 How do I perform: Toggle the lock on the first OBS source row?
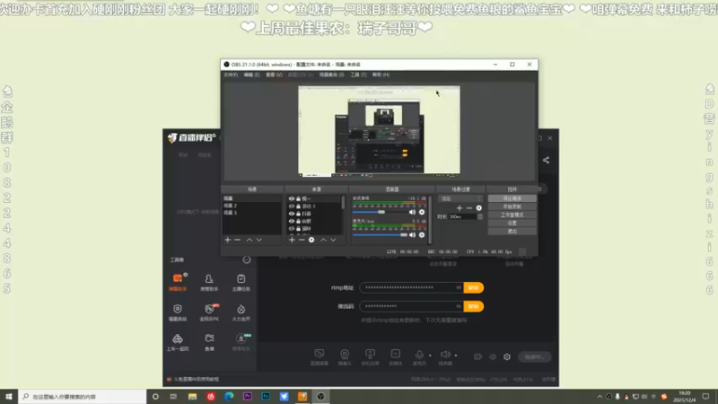tap(298, 198)
